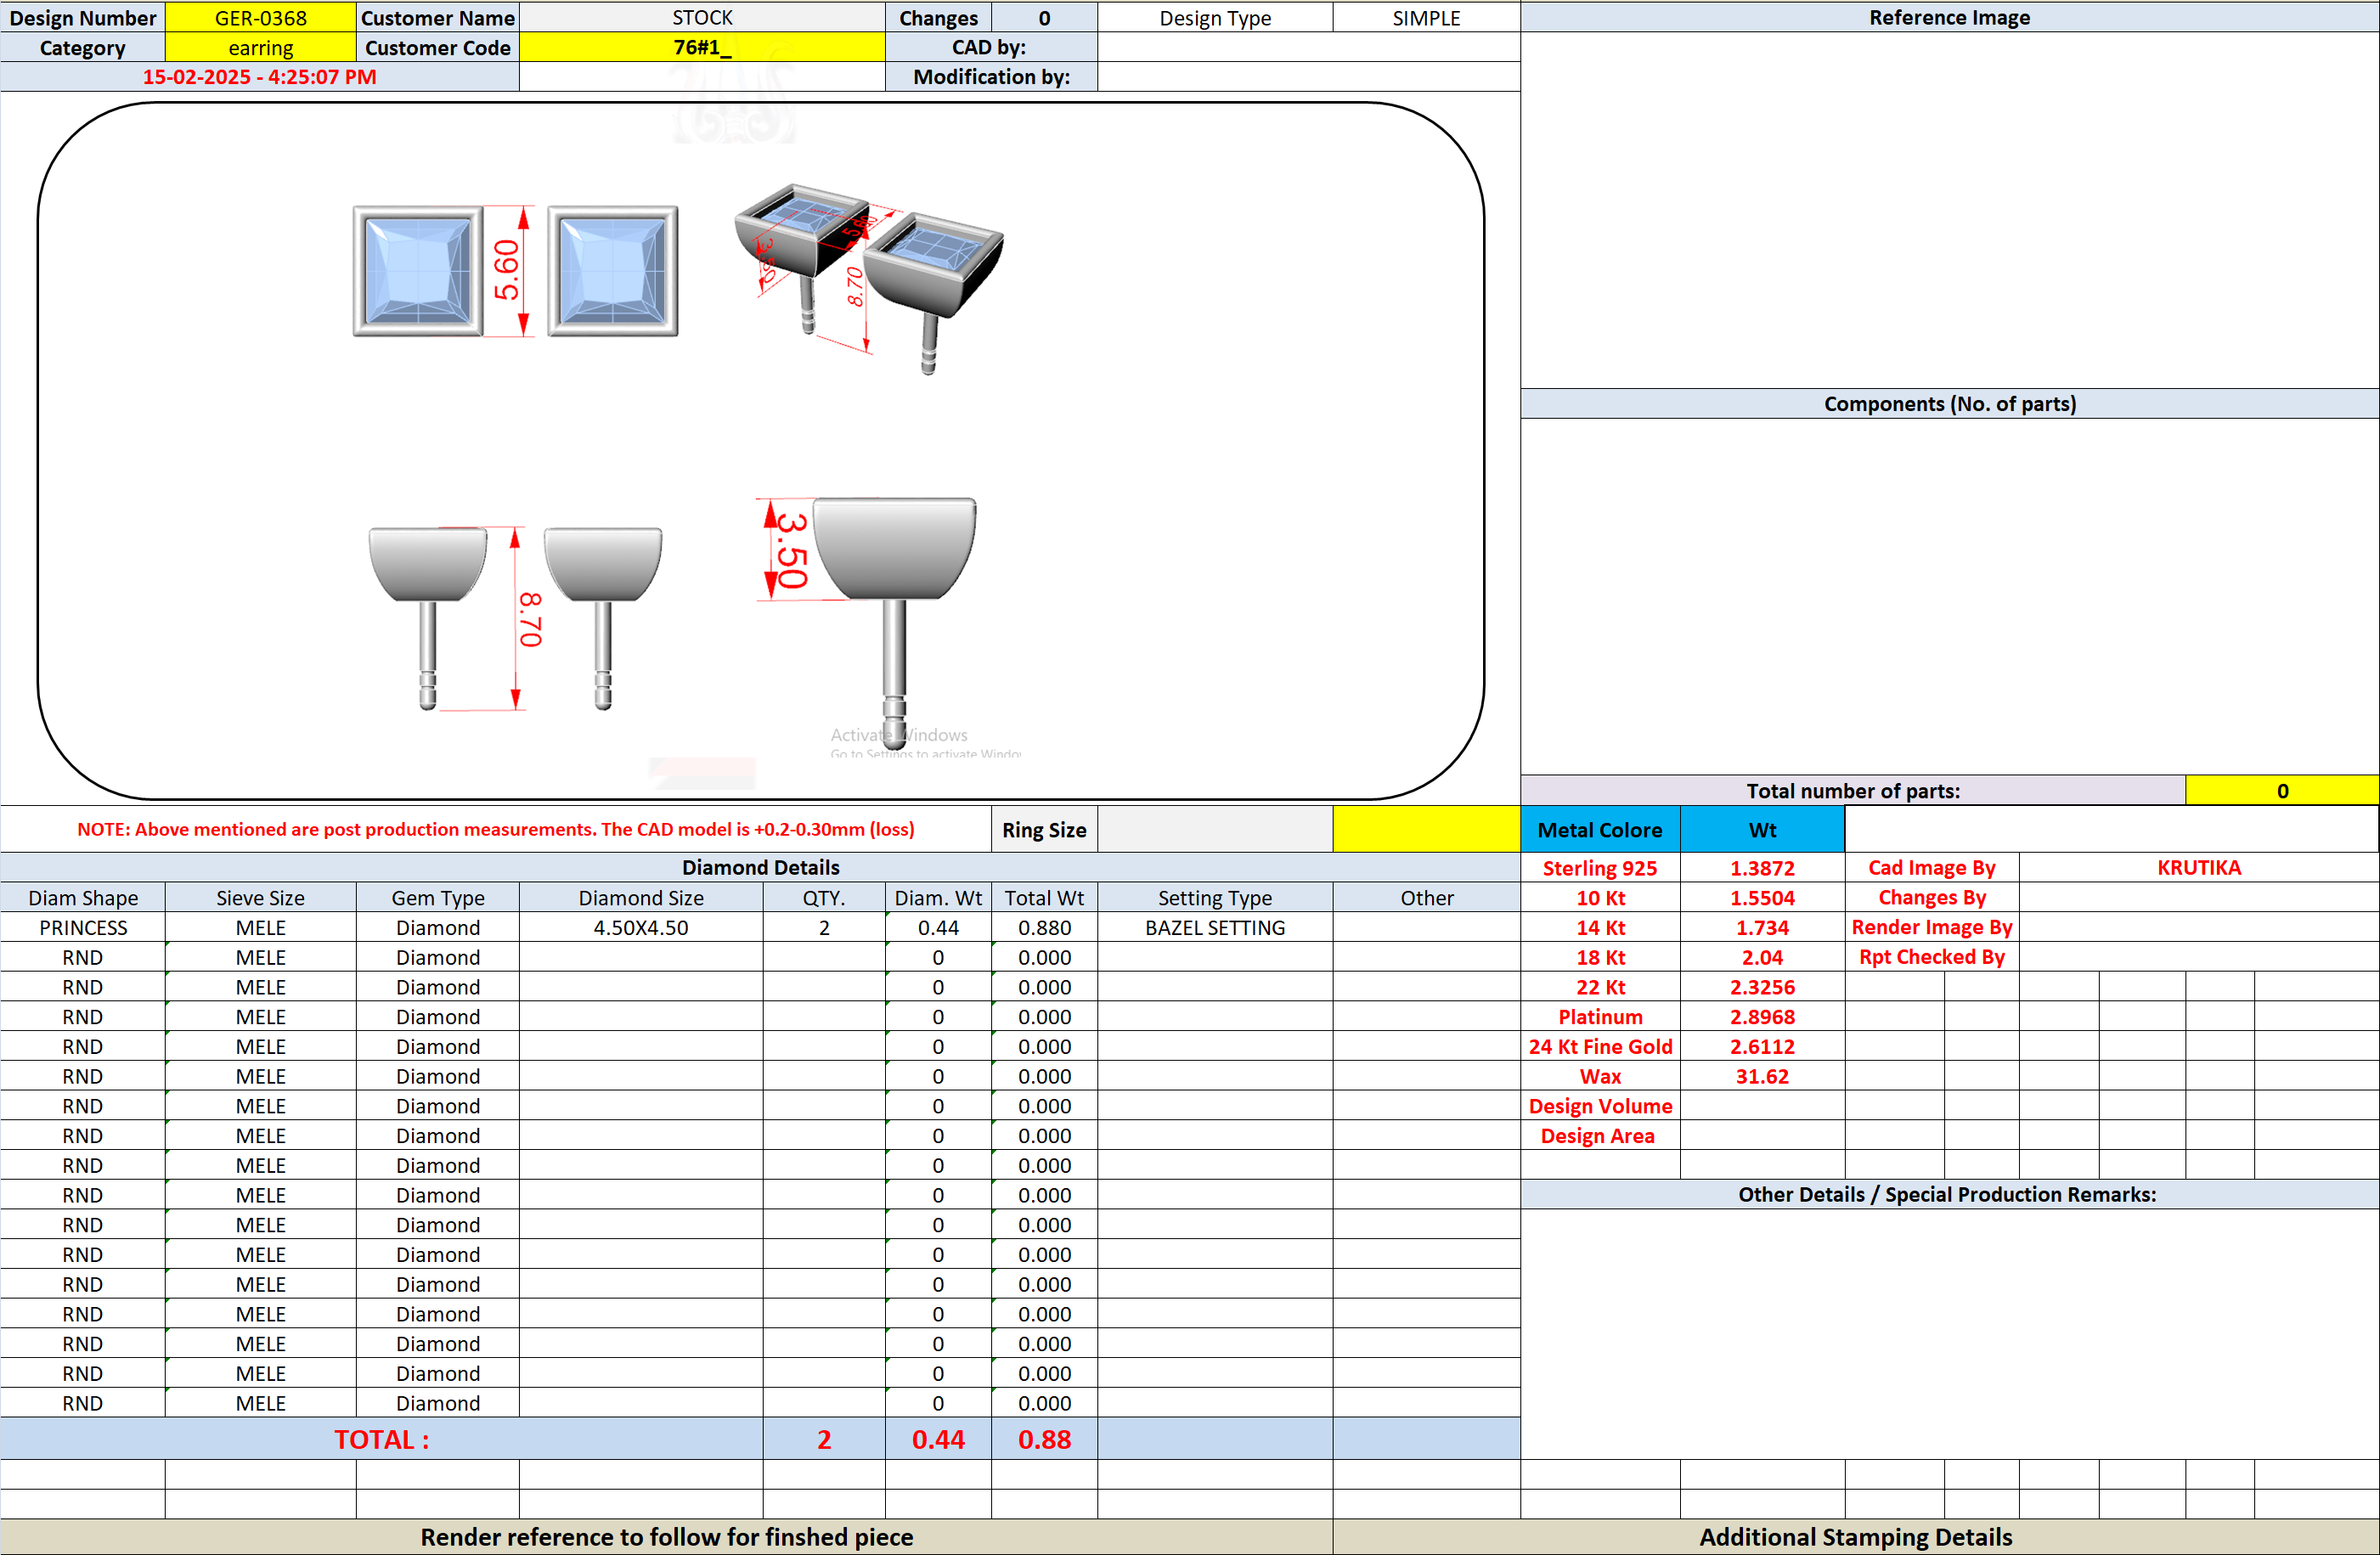Click the 14 Kt weight 1.734
2380x1555 pixels.
click(x=1762, y=927)
